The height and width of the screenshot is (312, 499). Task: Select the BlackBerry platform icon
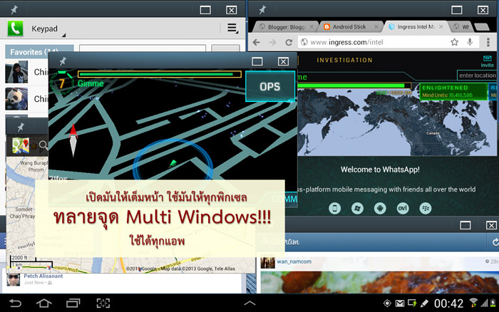click(426, 208)
